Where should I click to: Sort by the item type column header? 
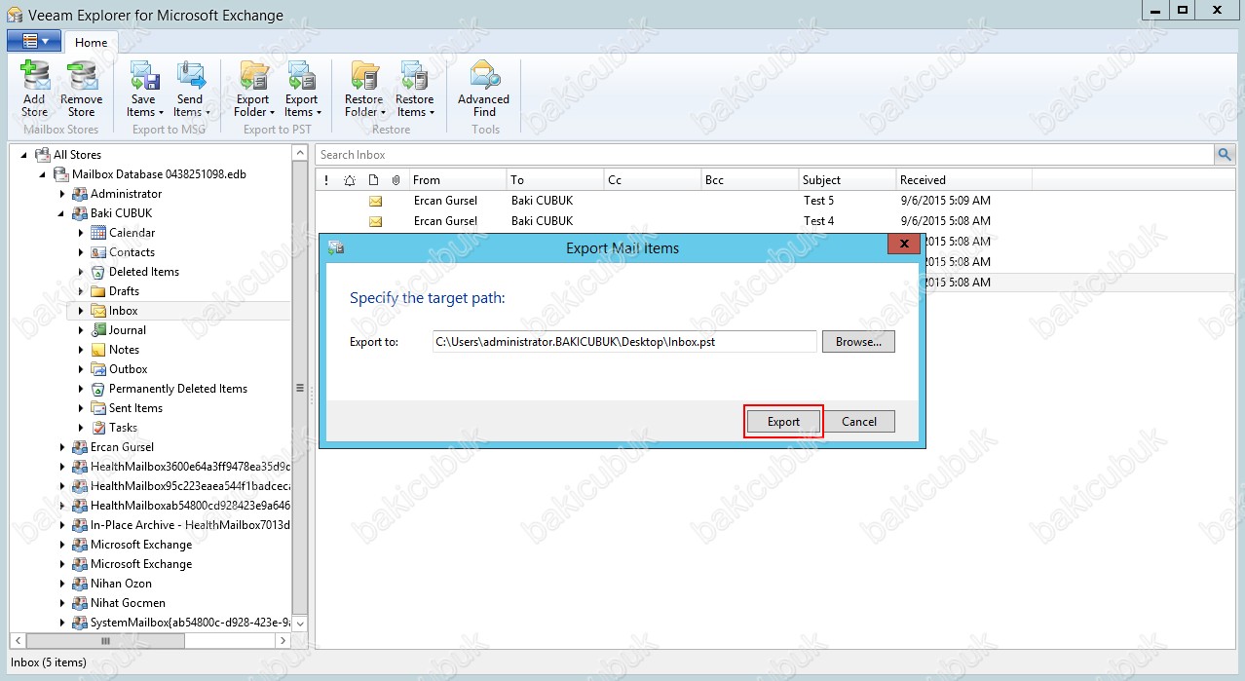pyautogui.click(x=373, y=180)
